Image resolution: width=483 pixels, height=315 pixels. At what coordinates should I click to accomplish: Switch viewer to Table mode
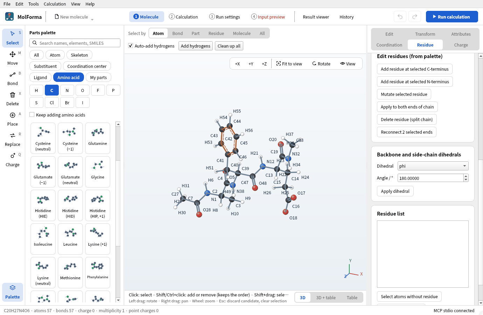(x=352, y=297)
